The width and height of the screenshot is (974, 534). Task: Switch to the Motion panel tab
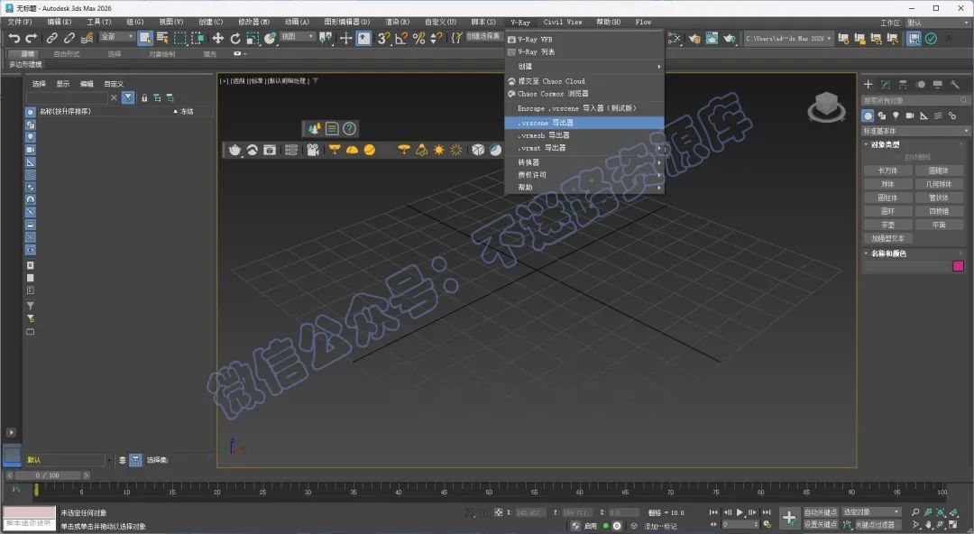coord(921,84)
